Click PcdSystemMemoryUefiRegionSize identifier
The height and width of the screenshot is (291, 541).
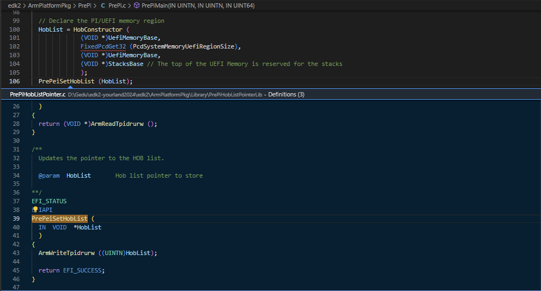click(x=184, y=46)
